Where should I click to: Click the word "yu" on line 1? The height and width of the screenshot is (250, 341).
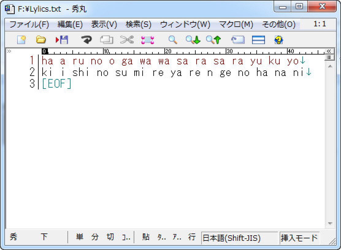point(256,61)
